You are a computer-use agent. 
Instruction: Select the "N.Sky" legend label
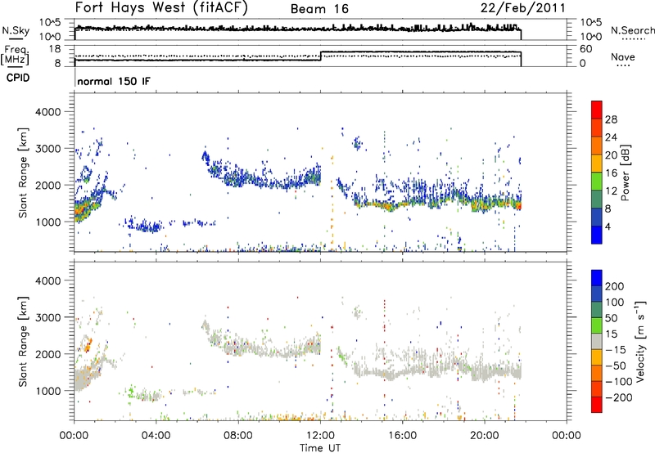click(x=16, y=30)
